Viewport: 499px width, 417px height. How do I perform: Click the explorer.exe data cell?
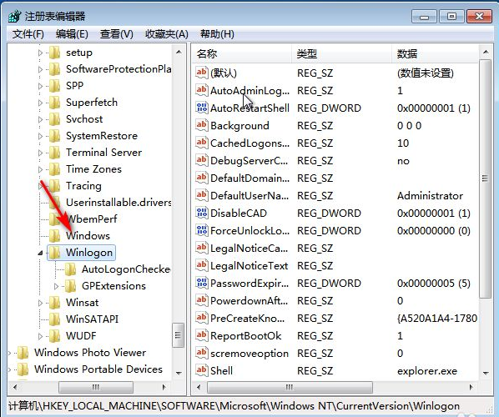[x=427, y=370]
